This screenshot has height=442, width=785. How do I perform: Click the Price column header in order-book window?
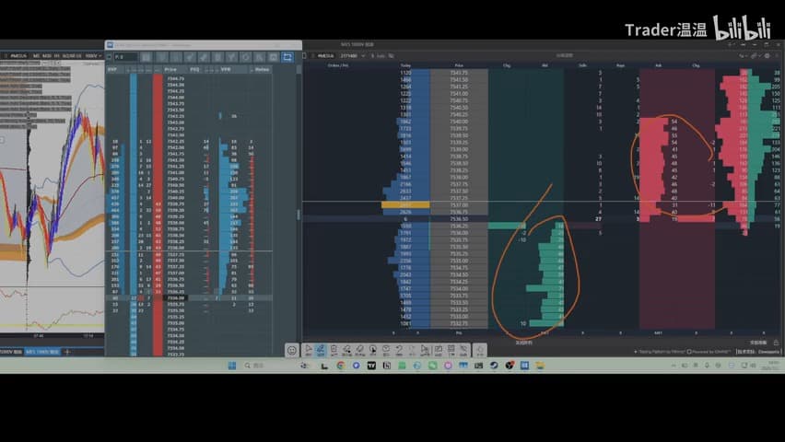click(459, 65)
